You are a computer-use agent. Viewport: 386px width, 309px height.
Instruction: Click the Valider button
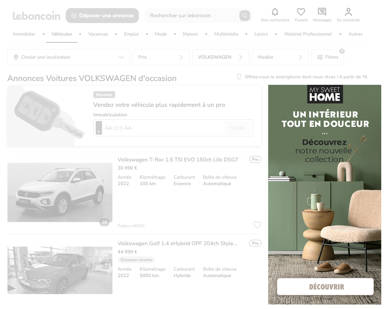(x=238, y=128)
